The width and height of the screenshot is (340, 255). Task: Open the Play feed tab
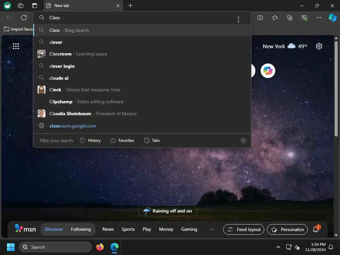click(147, 229)
